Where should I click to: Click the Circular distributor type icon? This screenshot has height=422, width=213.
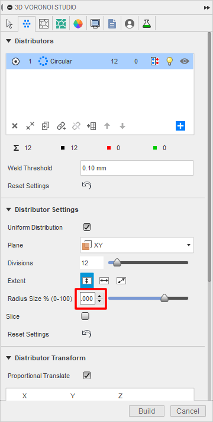click(43, 61)
